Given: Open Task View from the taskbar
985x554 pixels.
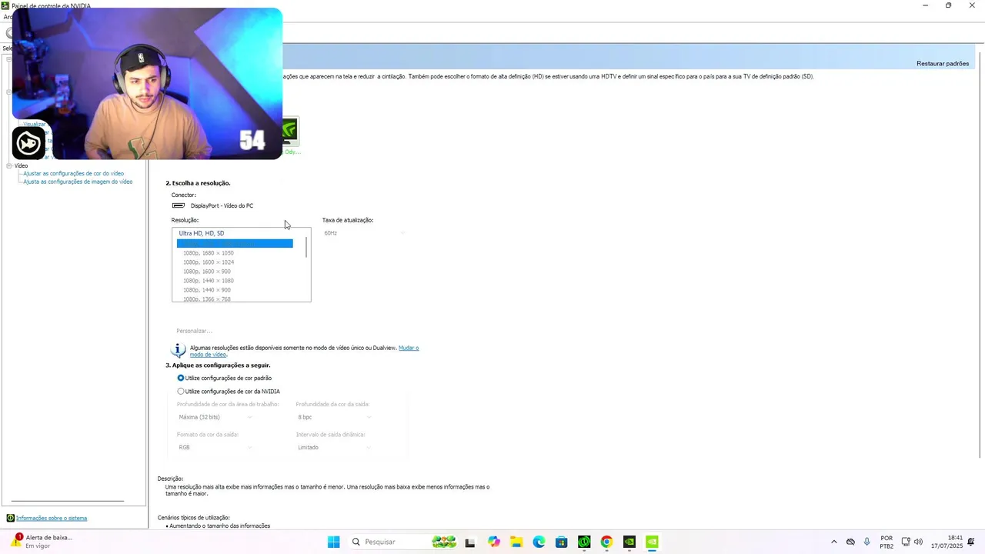Looking at the screenshot, I should tap(470, 542).
